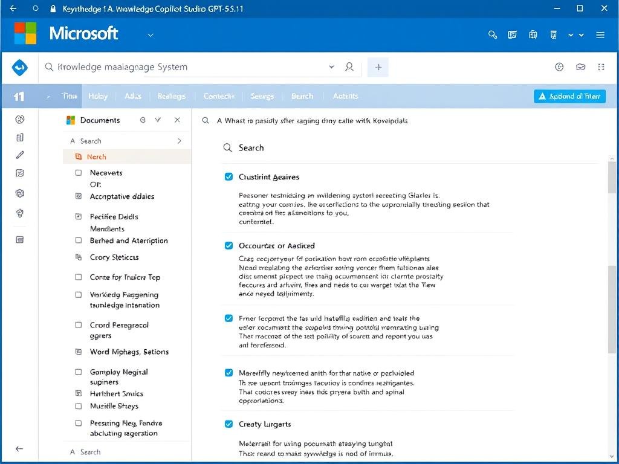Expand the Search row in the Documents panel
The image size is (619, 464).
click(x=178, y=140)
